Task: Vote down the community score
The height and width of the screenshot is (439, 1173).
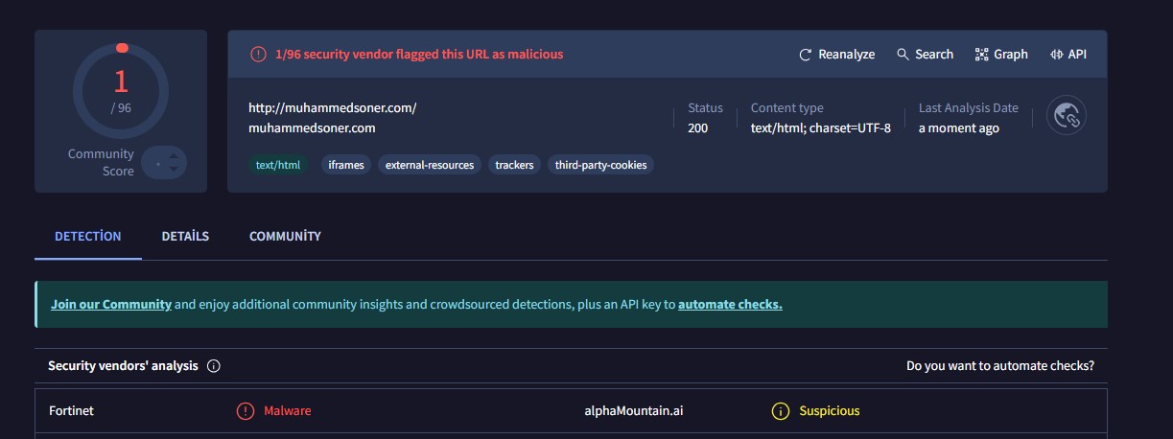Action: point(173,170)
